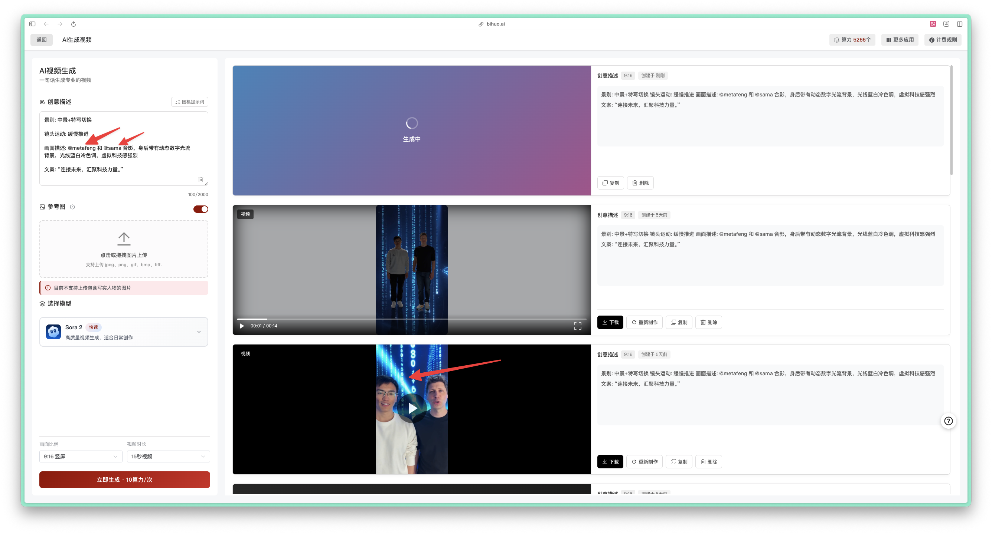Click the 目前不支持上传包含写实人物的图片 warning text
This screenshot has width=992, height=534.
pyautogui.click(x=92, y=288)
